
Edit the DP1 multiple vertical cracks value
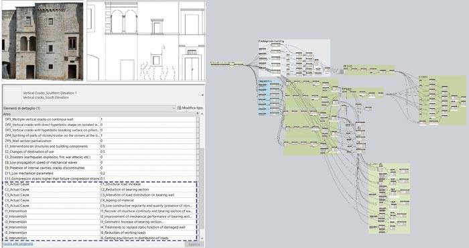point(148,119)
